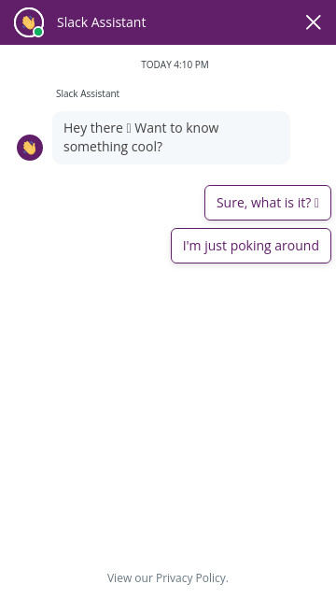Click the Slack Assistant header title
336x598 pixels.
click(x=102, y=22)
